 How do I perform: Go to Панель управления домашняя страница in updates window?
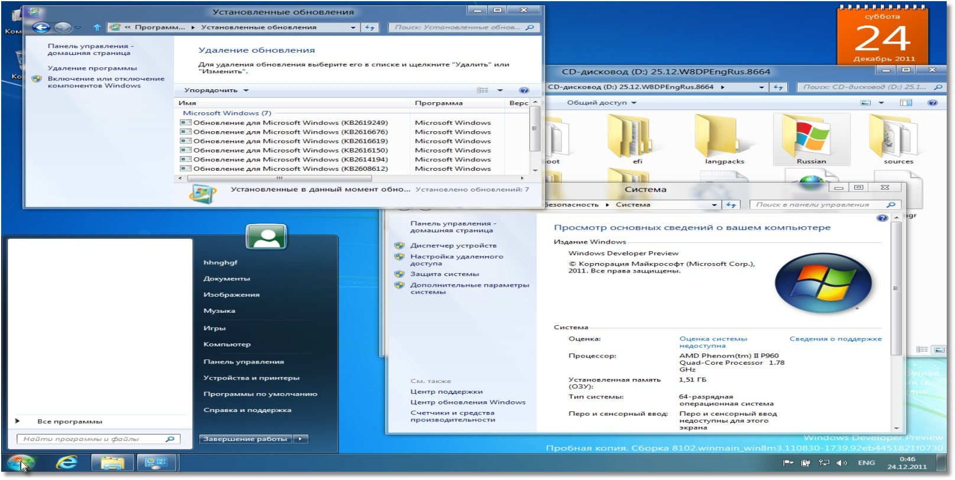(90, 50)
